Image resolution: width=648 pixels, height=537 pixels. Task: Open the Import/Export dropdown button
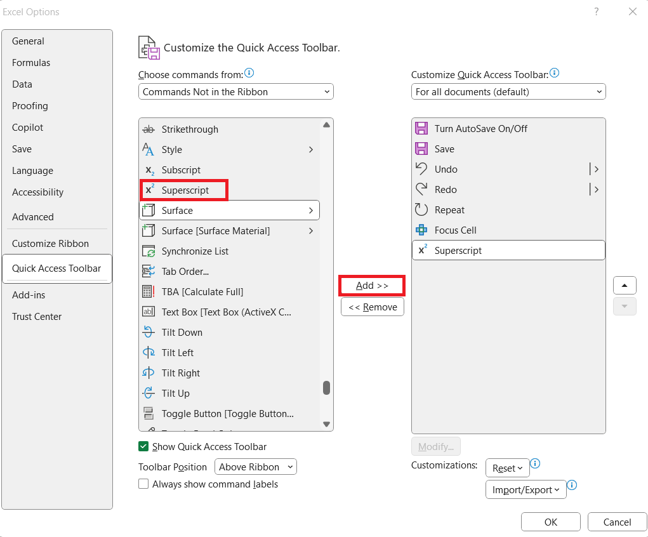(x=526, y=489)
